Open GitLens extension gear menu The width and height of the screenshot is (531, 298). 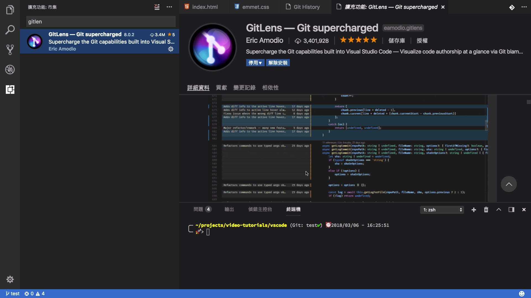pyautogui.click(x=171, y=49)
